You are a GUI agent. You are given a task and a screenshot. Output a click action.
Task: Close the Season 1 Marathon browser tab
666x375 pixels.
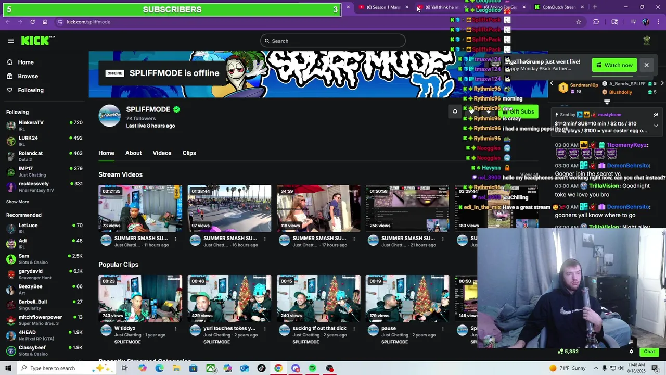[407, 7]
